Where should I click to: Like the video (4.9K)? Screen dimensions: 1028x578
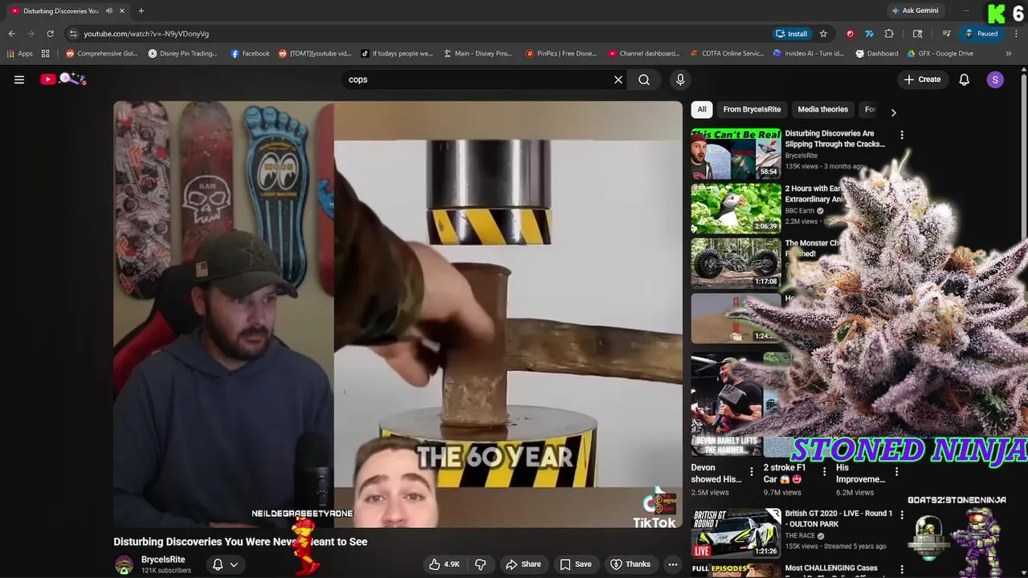click(444, 564)
